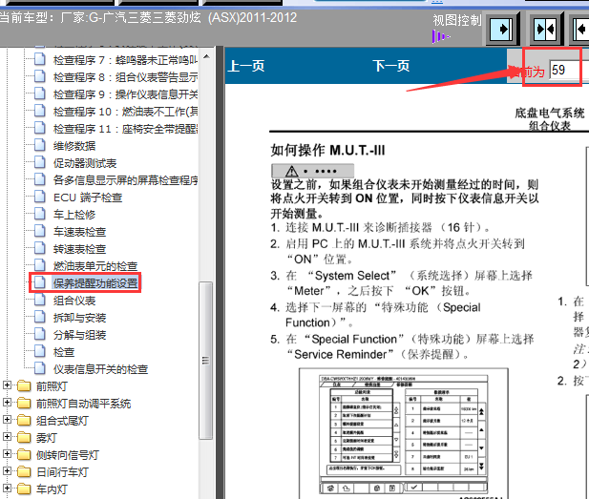Click the right-arrow view control icon

[502, 29]
